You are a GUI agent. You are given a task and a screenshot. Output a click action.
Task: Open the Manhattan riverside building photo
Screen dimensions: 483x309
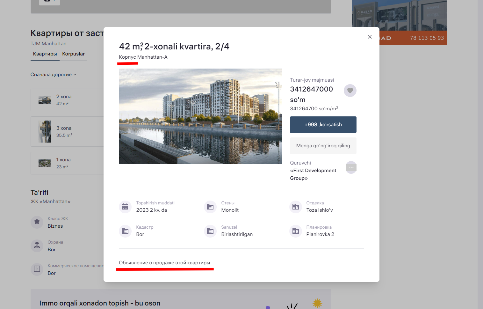[x=200, y=116]
